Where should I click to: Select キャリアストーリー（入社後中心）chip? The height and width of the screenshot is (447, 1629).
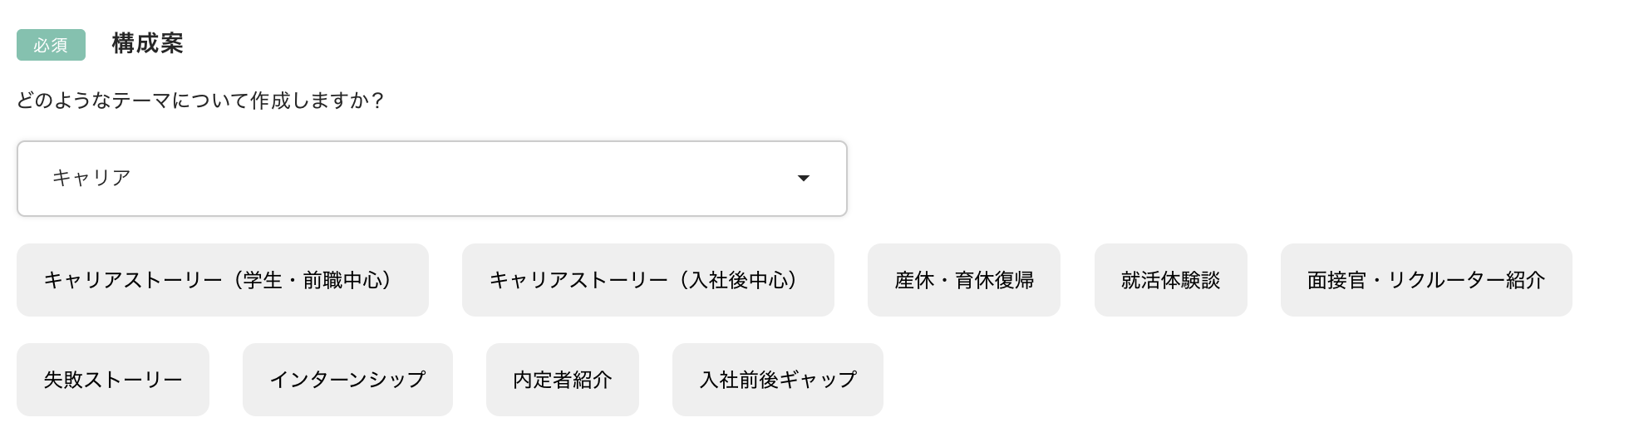(647, 280)
